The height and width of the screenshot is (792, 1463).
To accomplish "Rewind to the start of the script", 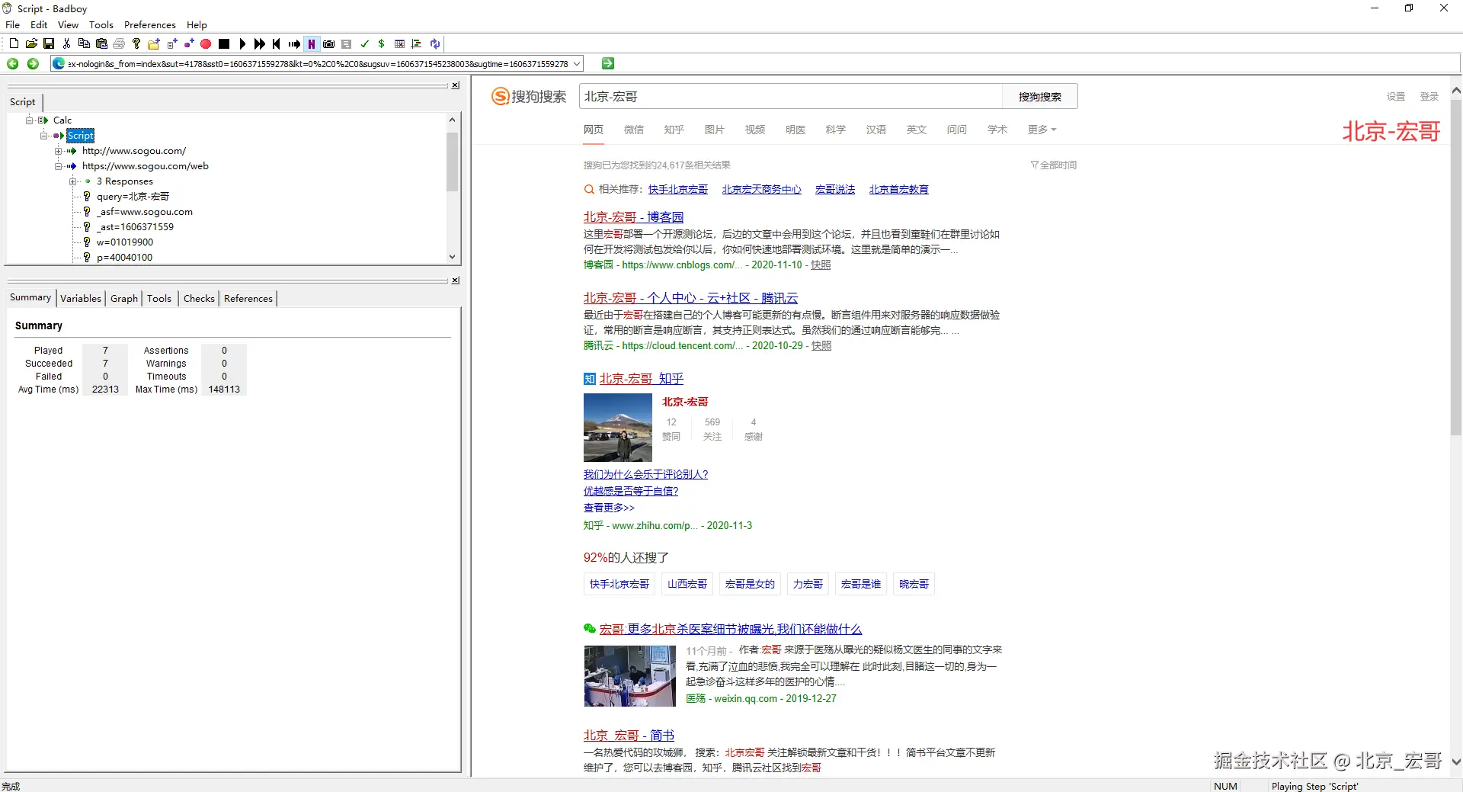I will (277, 44).
